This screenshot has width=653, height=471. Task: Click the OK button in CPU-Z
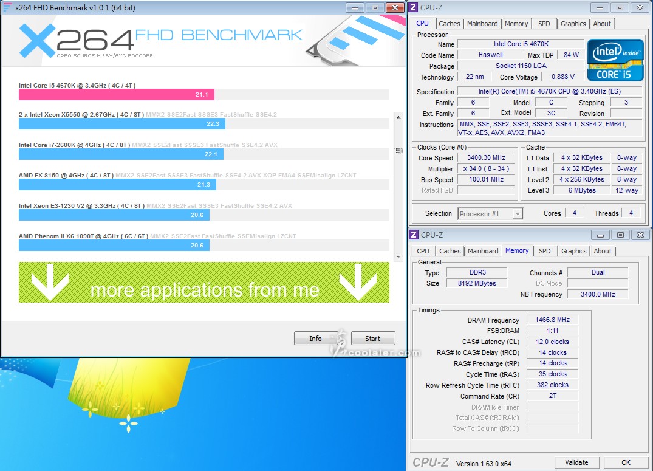[626, 462]
